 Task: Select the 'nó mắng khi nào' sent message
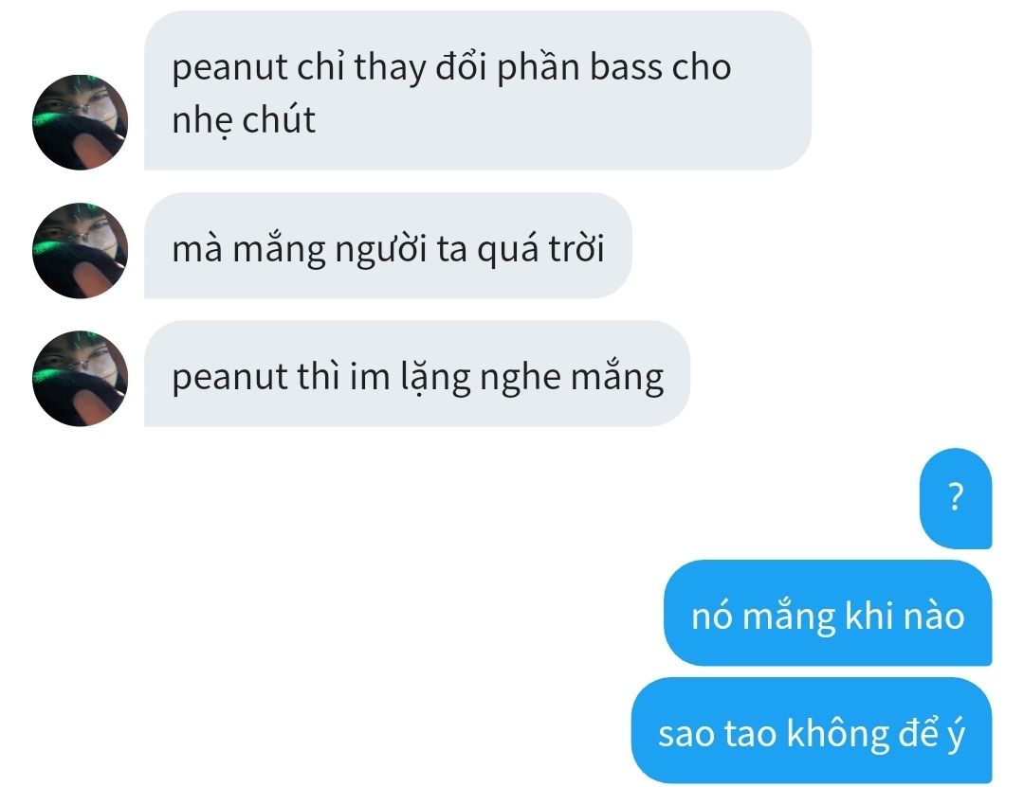[828, 613]
